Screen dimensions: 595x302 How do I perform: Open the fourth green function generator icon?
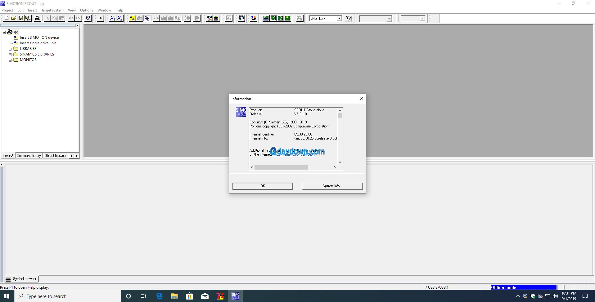pyautogui.click(x=287, y=18)
